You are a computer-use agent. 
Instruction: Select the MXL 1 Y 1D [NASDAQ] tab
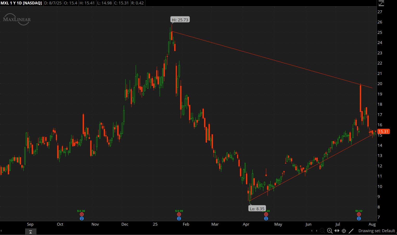point(21,3)
